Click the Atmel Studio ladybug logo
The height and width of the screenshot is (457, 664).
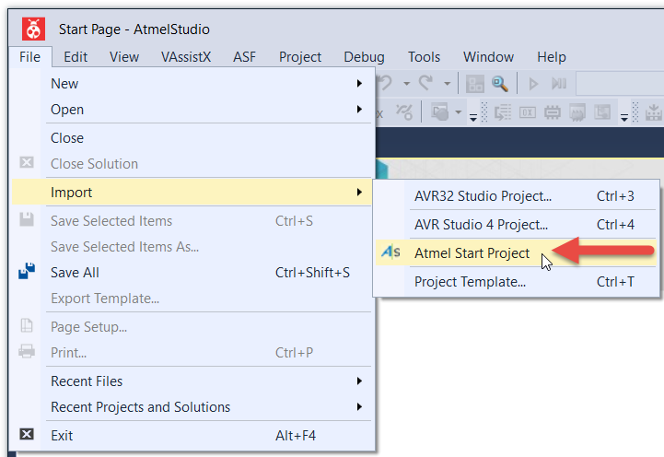pyautogui.click(x=34, y=29)
